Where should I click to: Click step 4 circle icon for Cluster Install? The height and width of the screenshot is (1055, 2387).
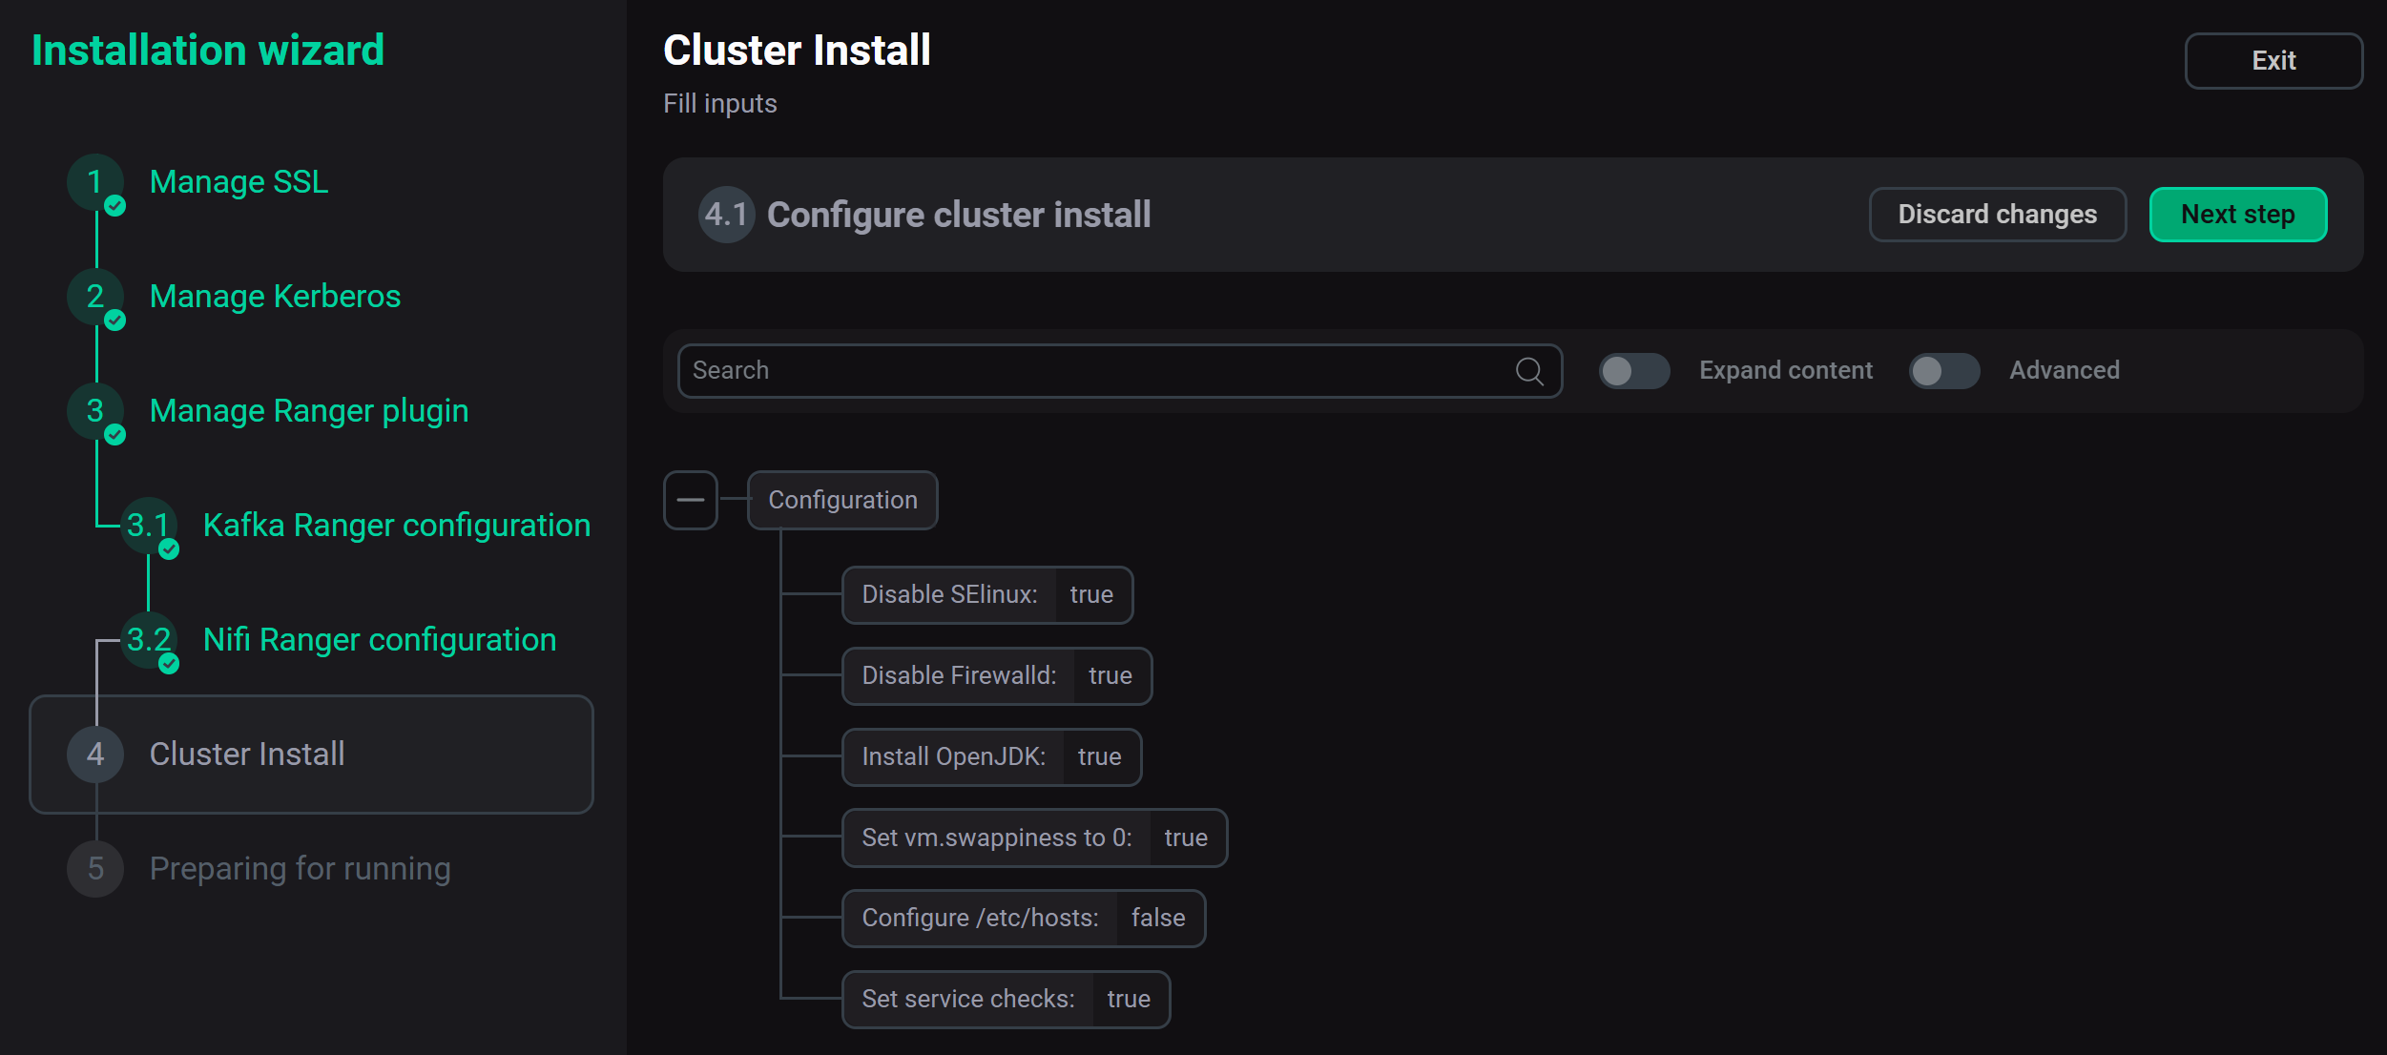(x=95, y=755)
